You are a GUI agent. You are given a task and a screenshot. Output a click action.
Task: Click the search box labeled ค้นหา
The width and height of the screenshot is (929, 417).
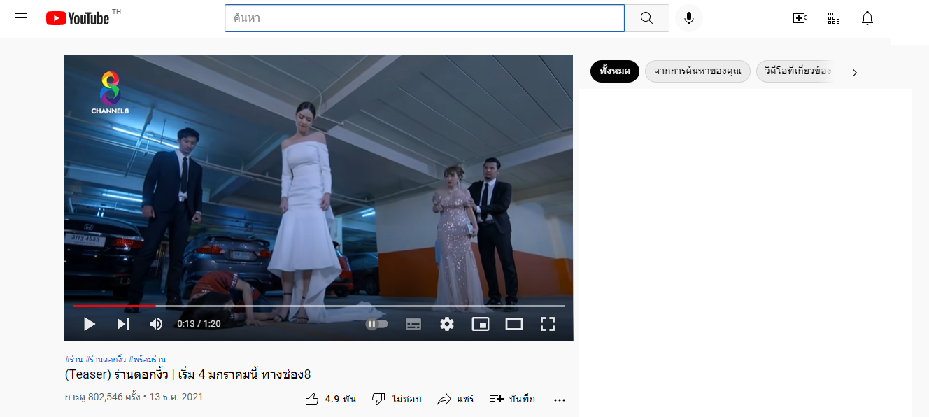tap(424, 18)
